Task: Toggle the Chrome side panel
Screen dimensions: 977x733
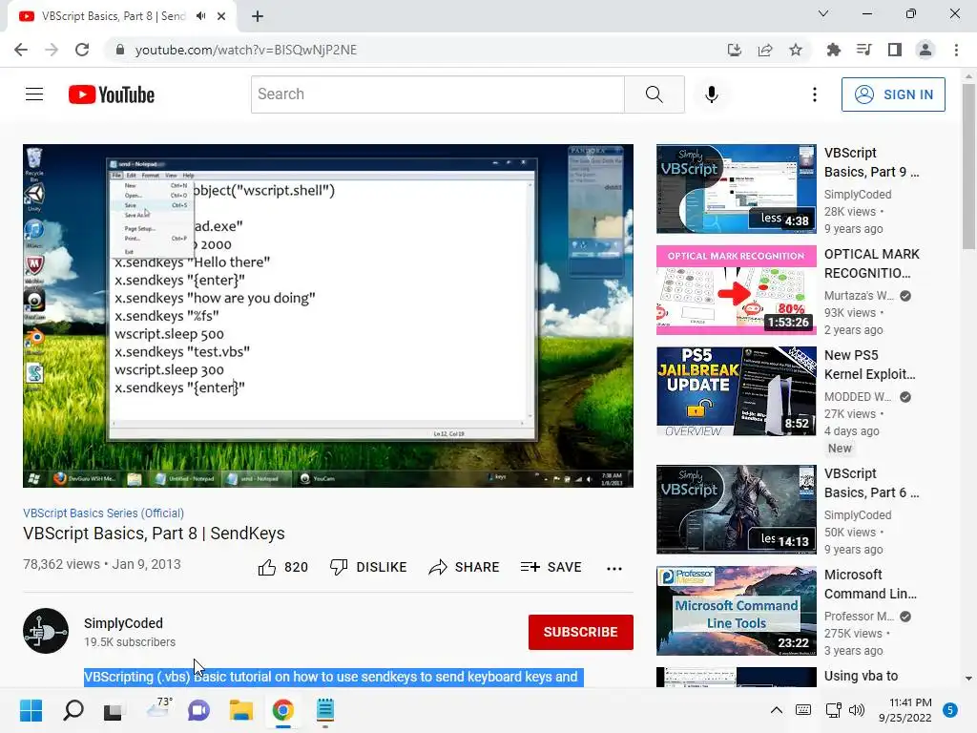Action: coord(895,50)
